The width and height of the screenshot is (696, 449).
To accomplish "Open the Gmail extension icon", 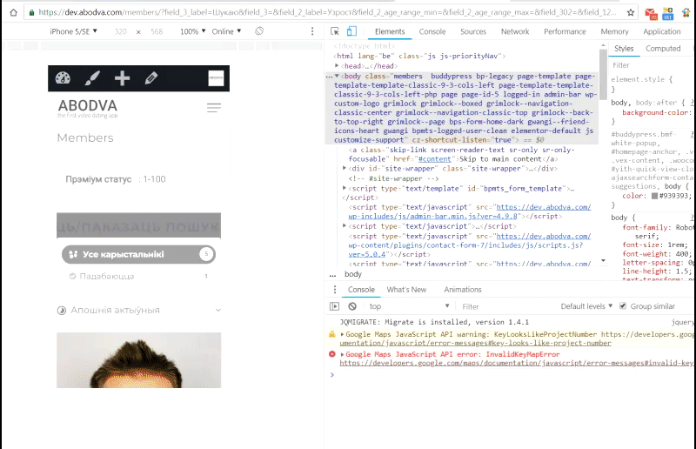I will (x=651, y=14).
